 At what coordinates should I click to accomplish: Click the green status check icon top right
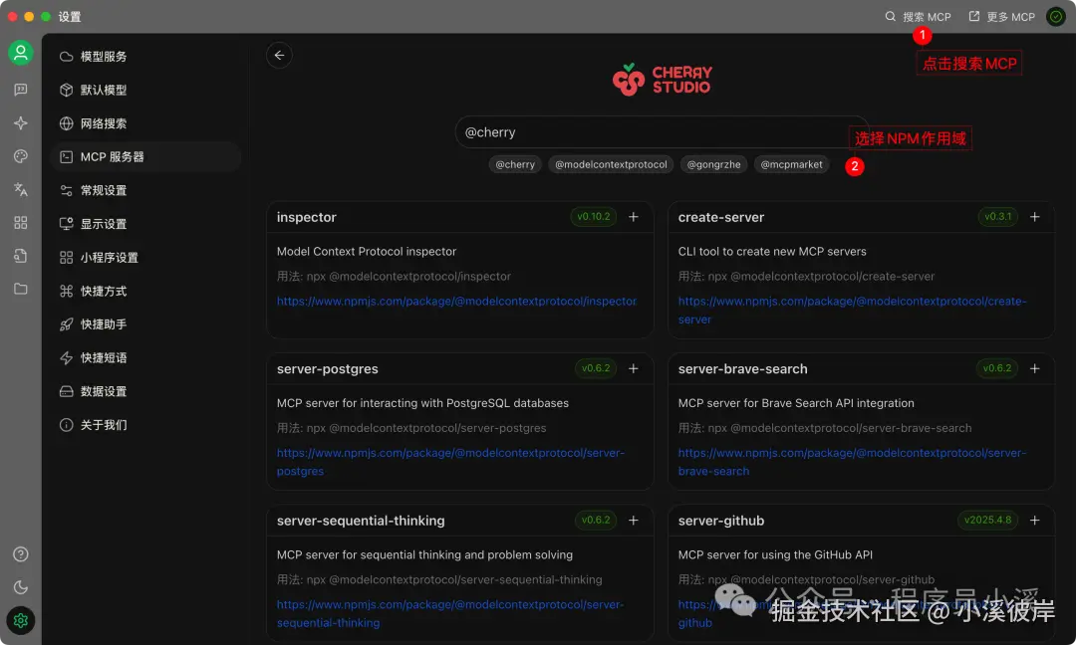1056,17
